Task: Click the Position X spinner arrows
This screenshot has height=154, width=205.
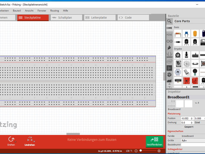Action: (192, 118)
